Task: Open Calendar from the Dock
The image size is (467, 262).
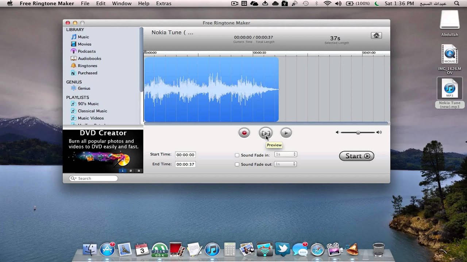Action: tap(142, 250)
